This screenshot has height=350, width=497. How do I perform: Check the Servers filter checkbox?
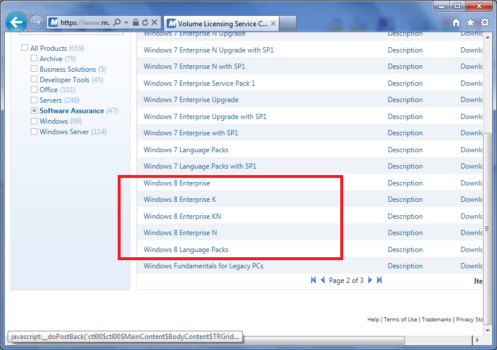tap(34, 100)
